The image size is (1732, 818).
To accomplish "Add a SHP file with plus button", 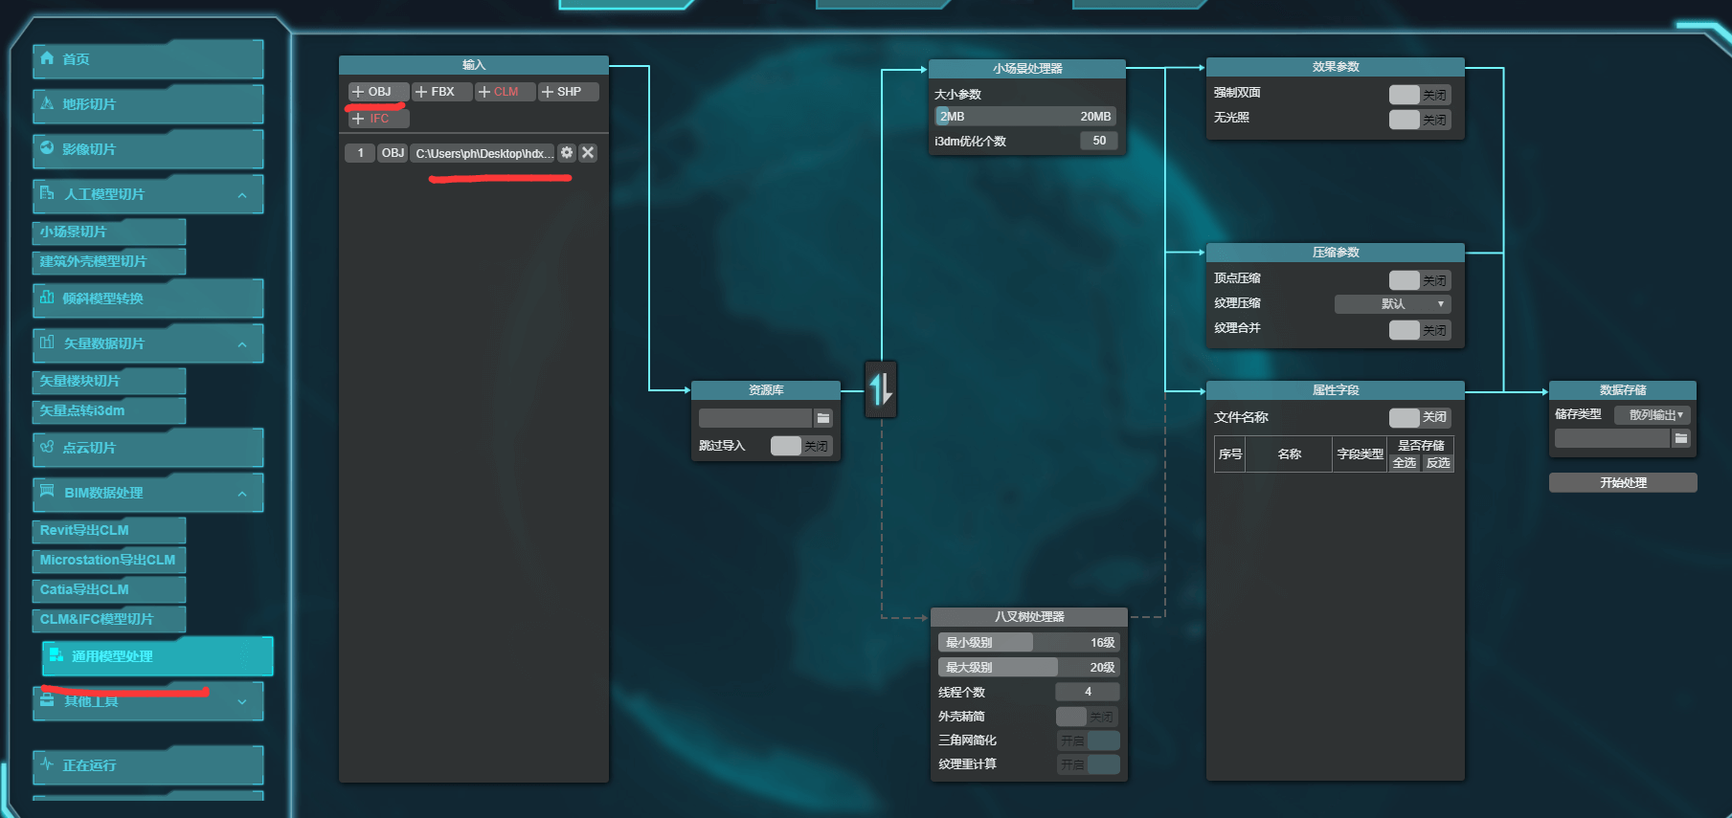I will point(568,92).
